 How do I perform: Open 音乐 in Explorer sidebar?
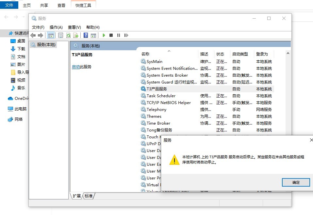(18, 88)
